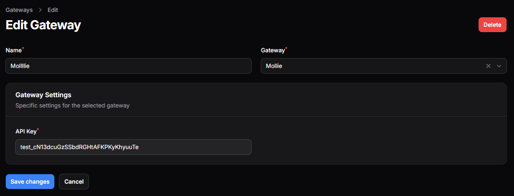The height and width of the screenshot is (196, 514).
Task: Click the red asterisk beside Name
Action: 23,49
